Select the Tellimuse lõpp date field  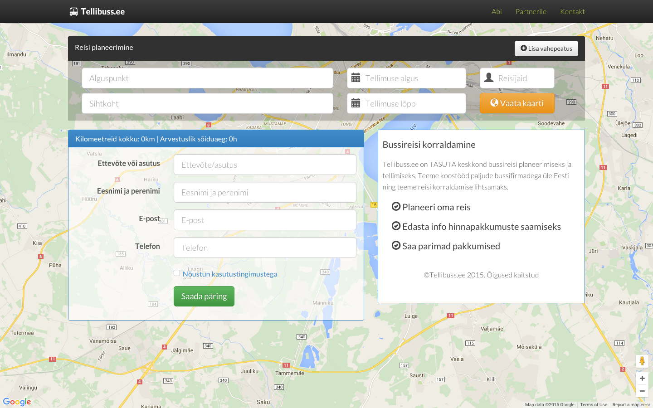pos(407,103)
